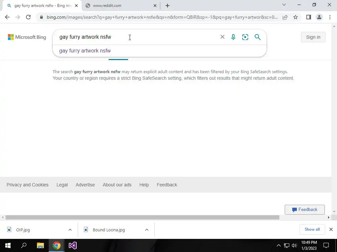Click the scrollbar right arrow

pos(328,218)
